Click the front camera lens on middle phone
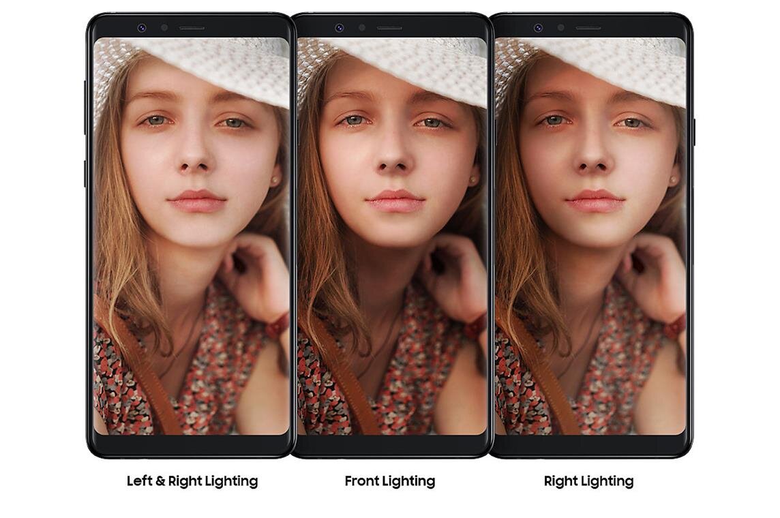Screen dimensions: 780x518 point(340,28)
